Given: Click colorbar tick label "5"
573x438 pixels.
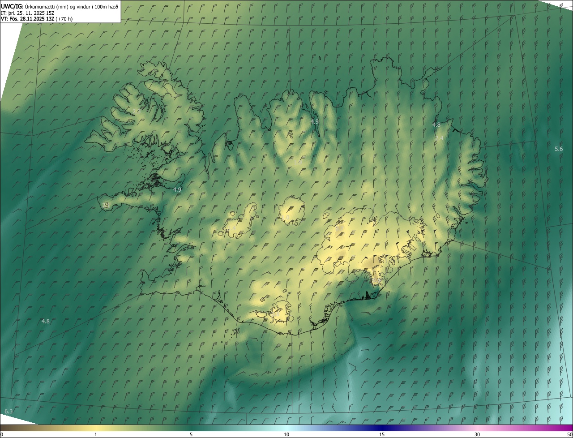Looking at the screenshot, I should [x=191, y=434].
